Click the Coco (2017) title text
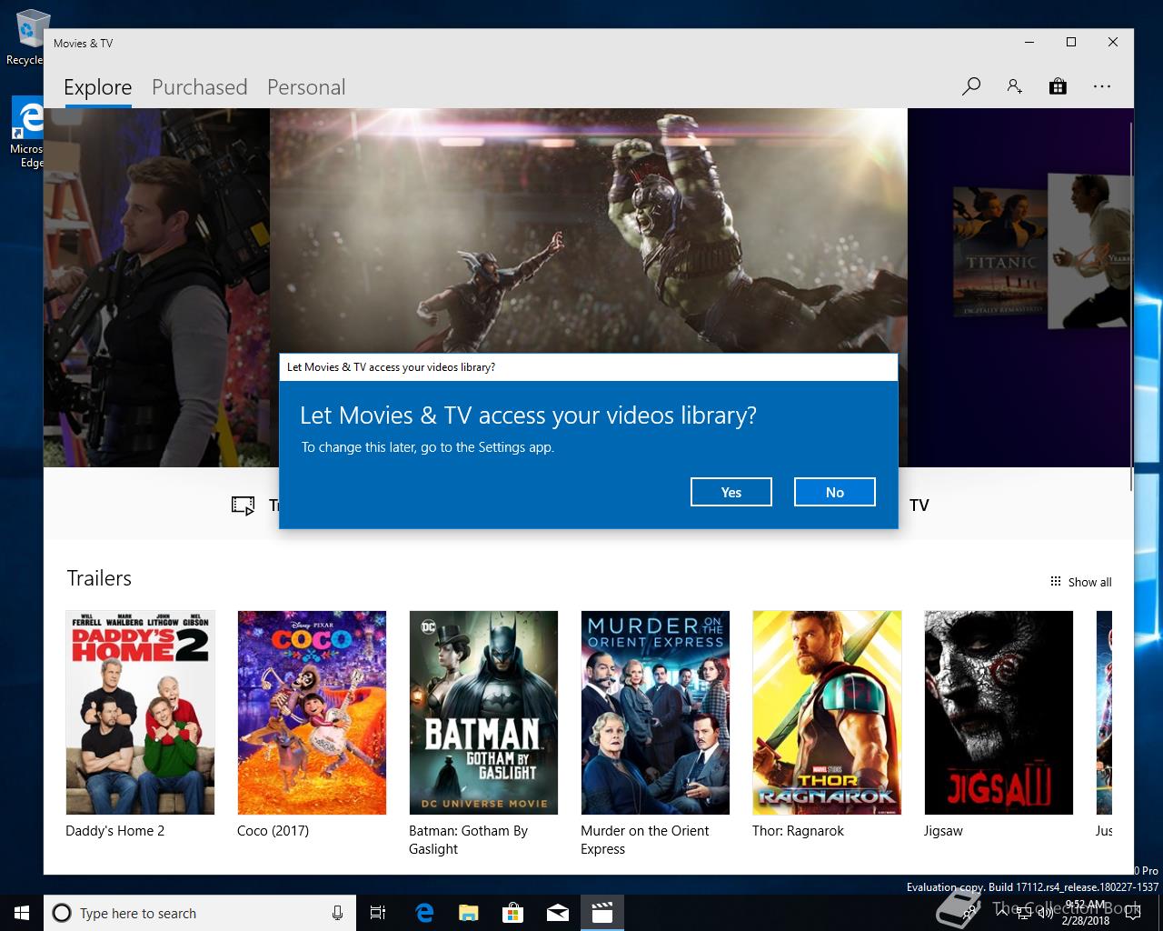The height and width of the screenshot is (931, 1163). point(273,831)
